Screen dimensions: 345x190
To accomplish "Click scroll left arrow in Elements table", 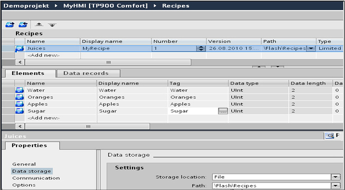I will pos(20,126).
